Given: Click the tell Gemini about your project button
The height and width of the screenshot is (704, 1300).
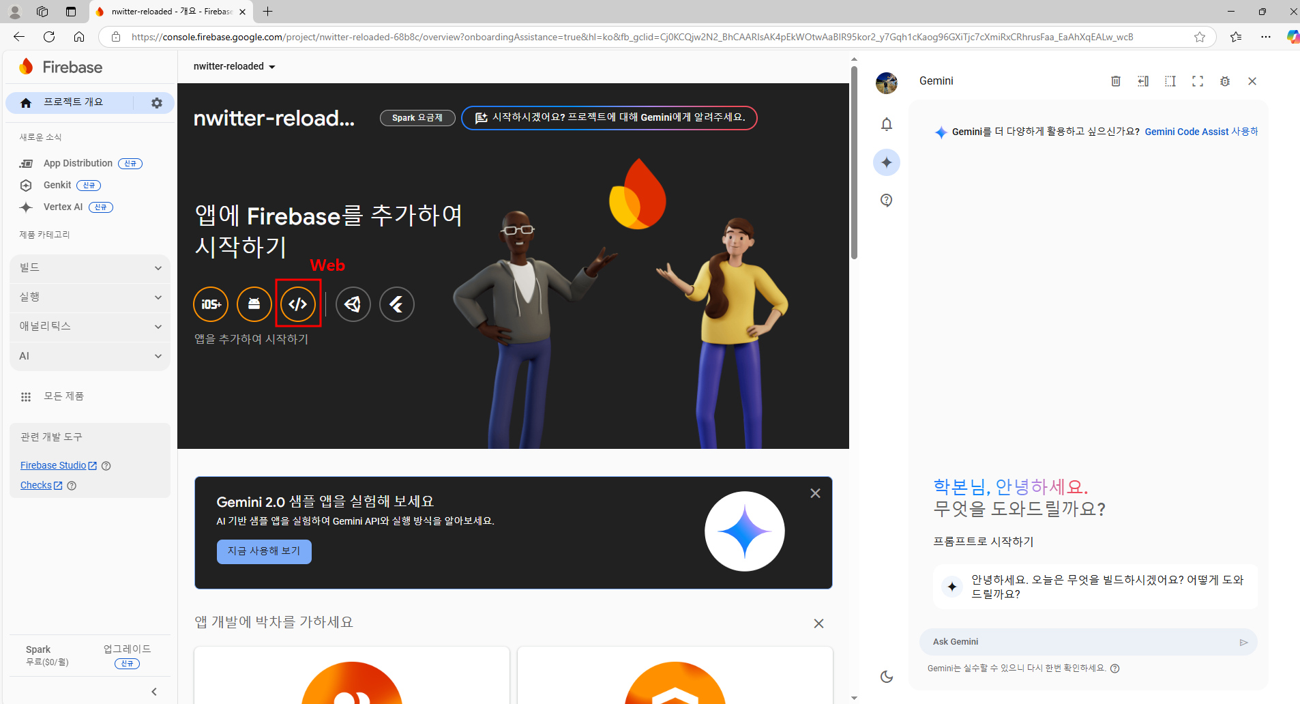Looking at the screenshot, I should pyautogui.click(x=609, y=118).
